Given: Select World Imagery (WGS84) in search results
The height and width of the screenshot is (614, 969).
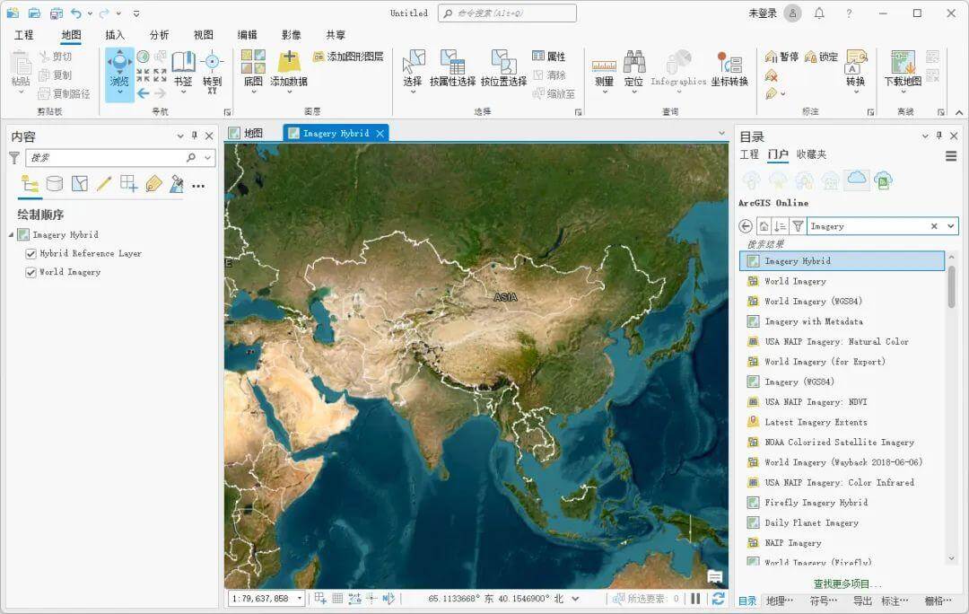Looking at the screenshot, I should [x=812, y=302].
